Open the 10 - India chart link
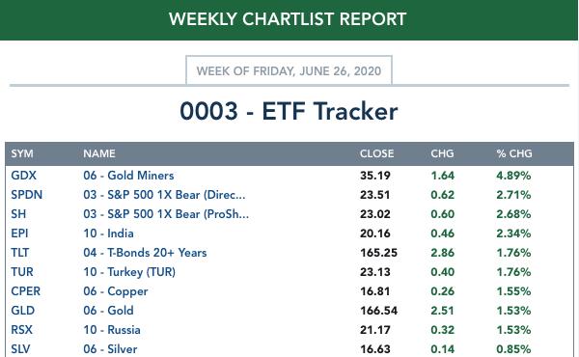This screenshot has width=579, height=357. pyautogui.click(x=108, y=233)
